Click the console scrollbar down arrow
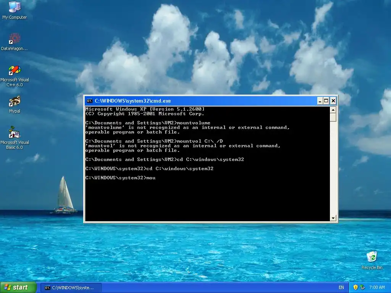This screenshot has height=293, width=391. coord(333,218)
